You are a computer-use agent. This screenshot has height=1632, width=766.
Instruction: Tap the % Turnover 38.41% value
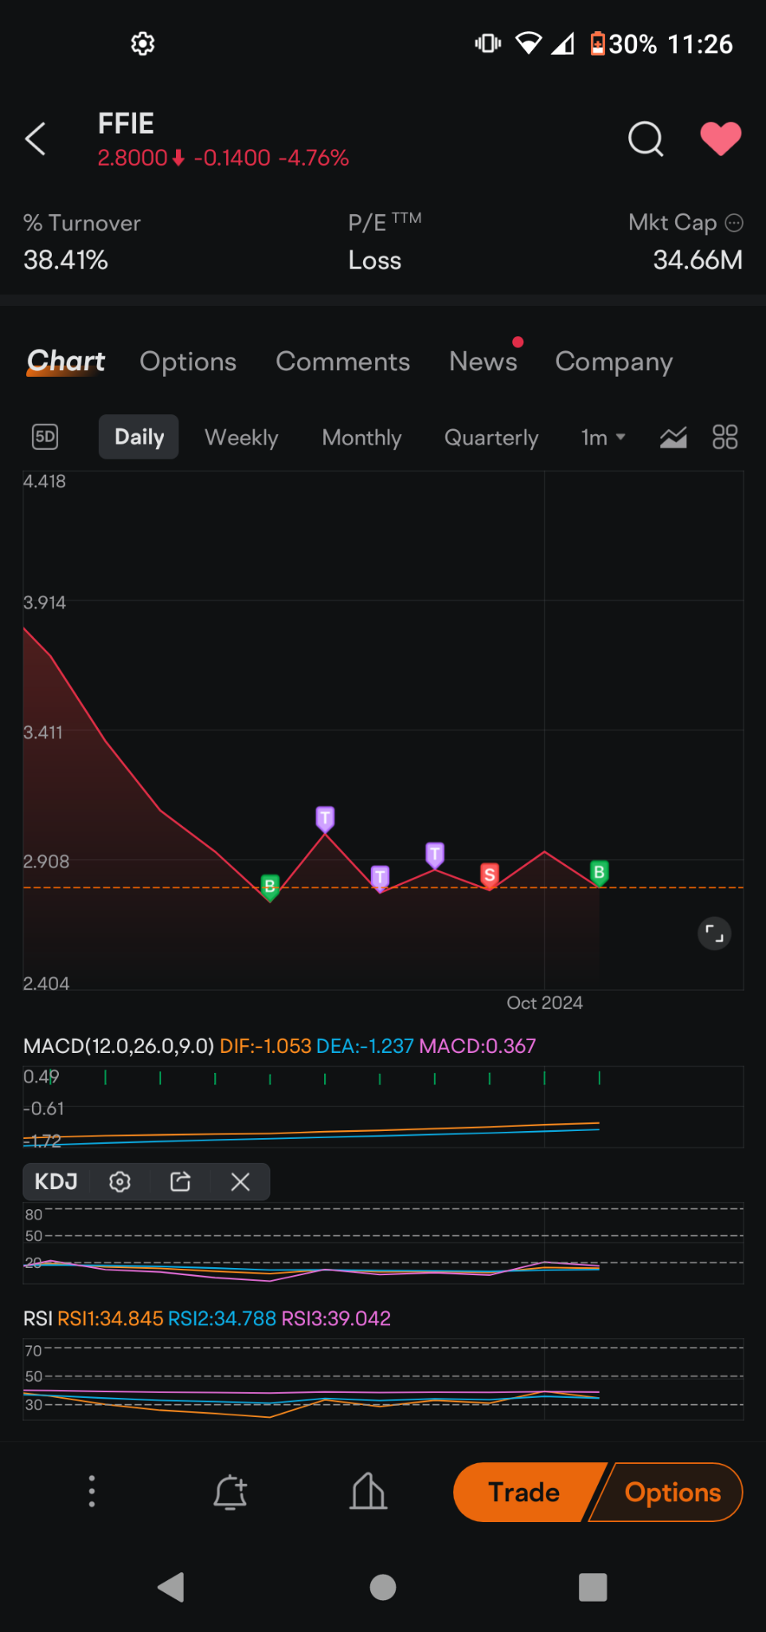point(65,260)
